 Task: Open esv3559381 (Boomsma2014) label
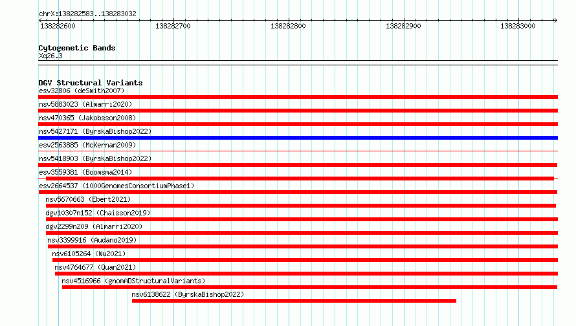[x=85, y=172]
